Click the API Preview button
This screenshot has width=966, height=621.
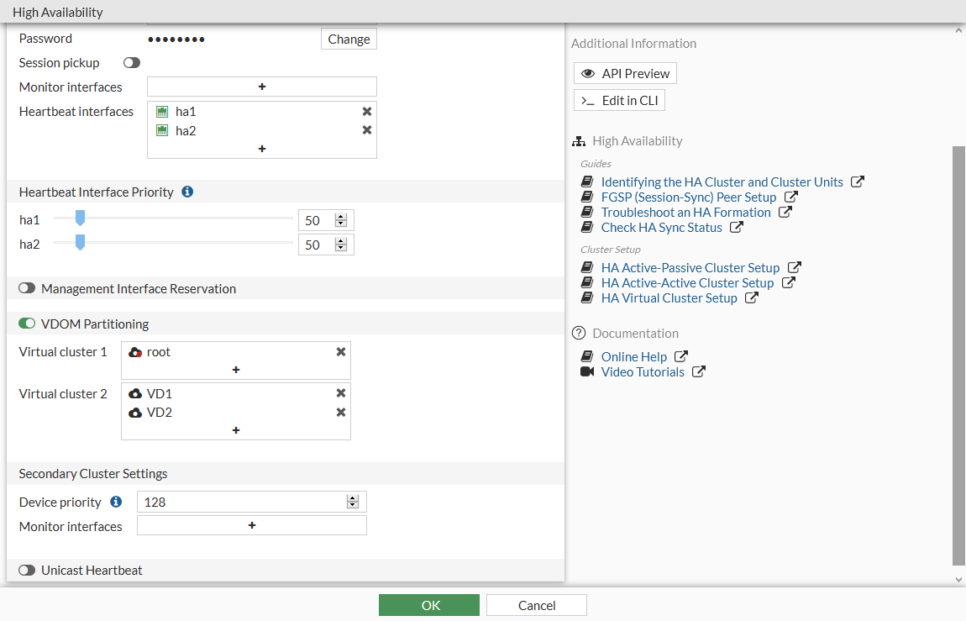point(625,74)
